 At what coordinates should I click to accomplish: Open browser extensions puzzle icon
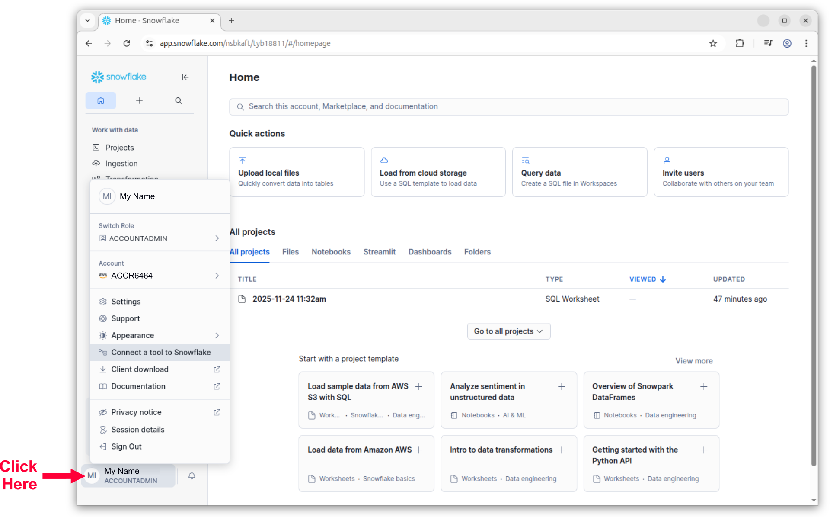740,43
